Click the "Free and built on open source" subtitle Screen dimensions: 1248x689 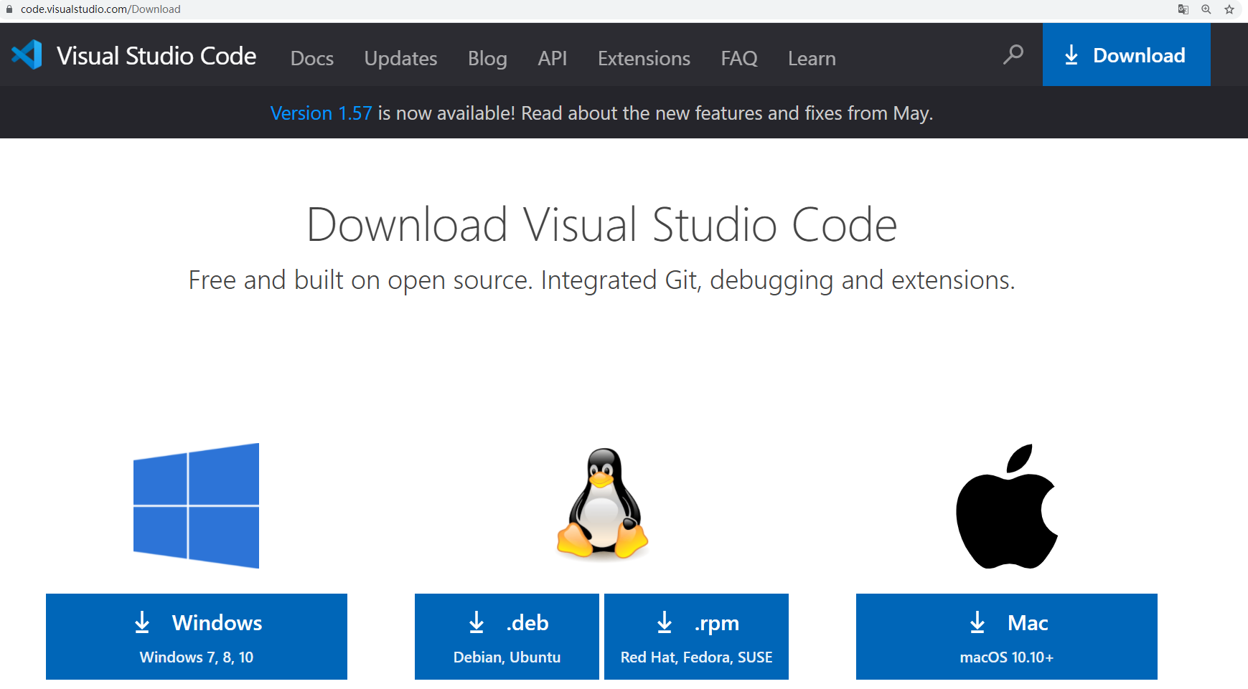tap(601, 280)
